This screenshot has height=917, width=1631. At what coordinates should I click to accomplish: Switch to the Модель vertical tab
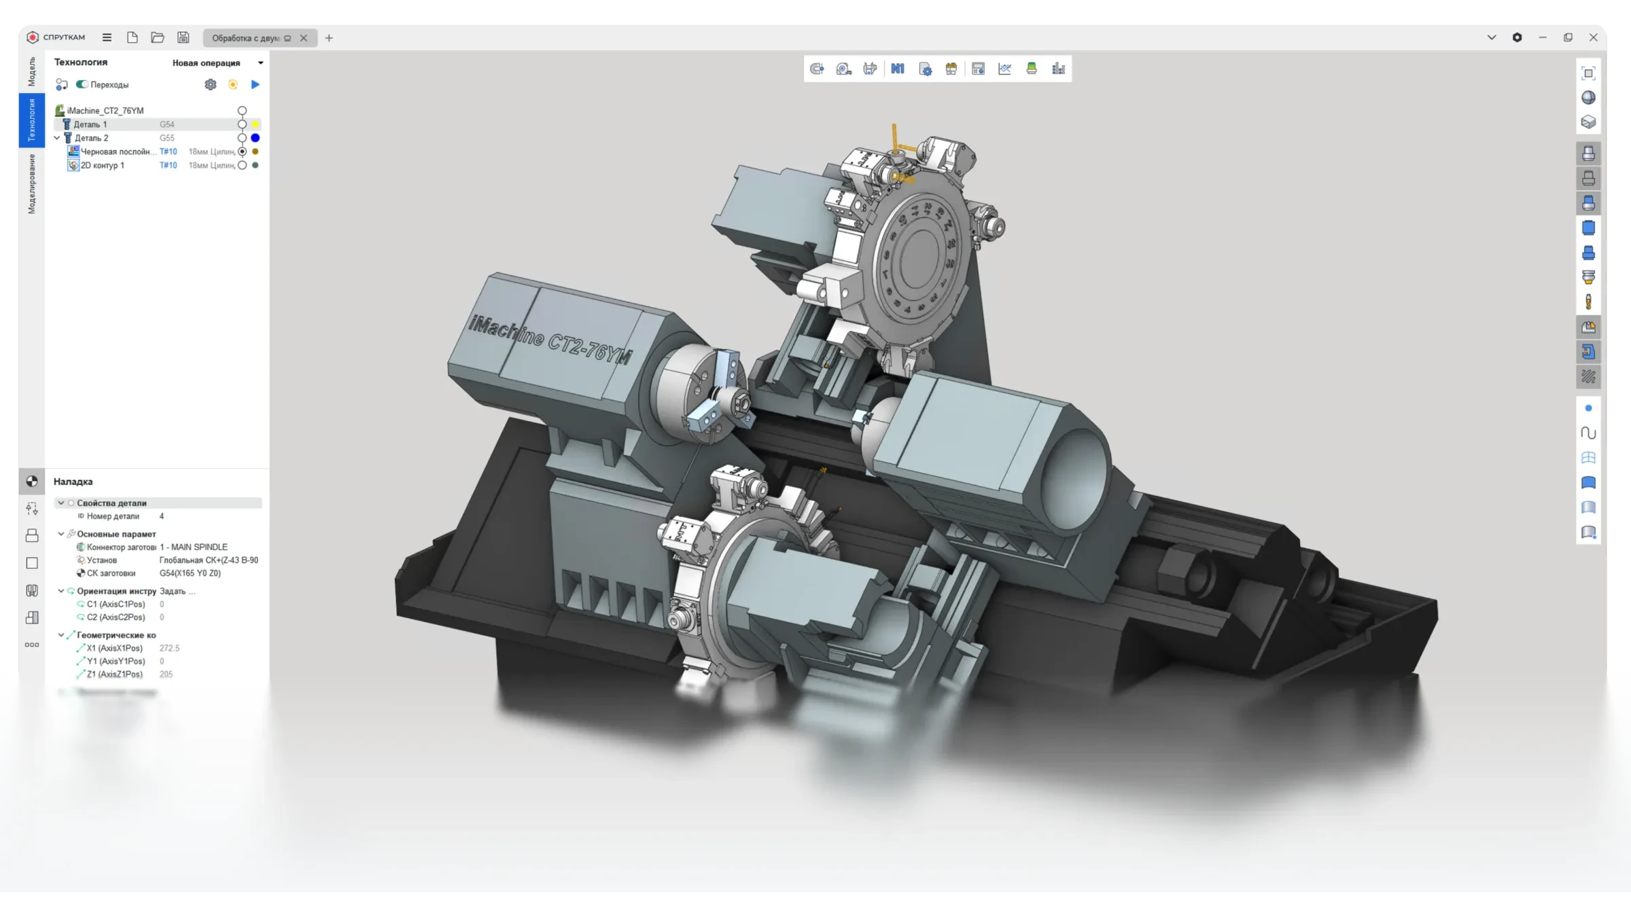(x=31, y=71)
